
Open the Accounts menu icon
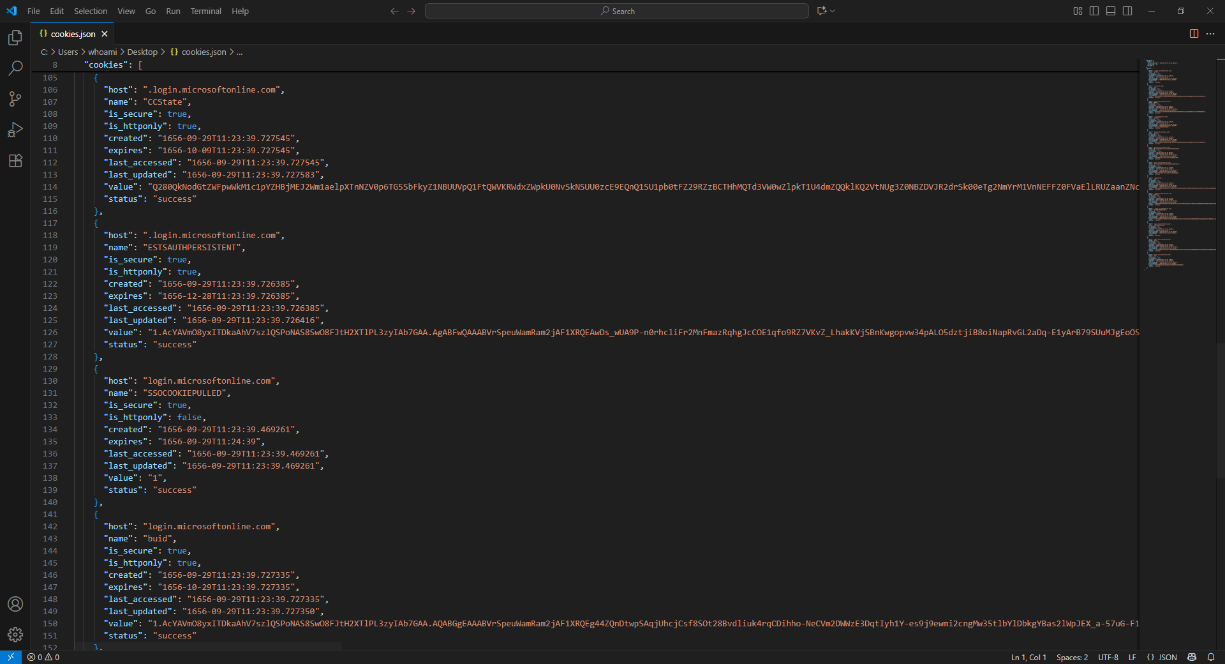tap(15, 604)
